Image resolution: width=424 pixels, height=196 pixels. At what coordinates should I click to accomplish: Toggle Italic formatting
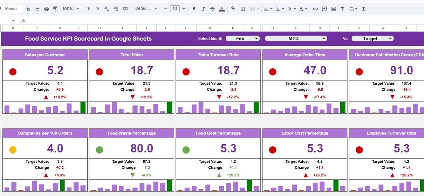pos(203,9)
